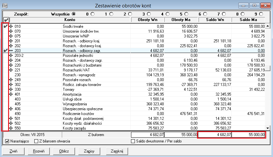Click the scrollbar up arrow
The width and height of the screenshot is (273, 157).
click(268, 26)
